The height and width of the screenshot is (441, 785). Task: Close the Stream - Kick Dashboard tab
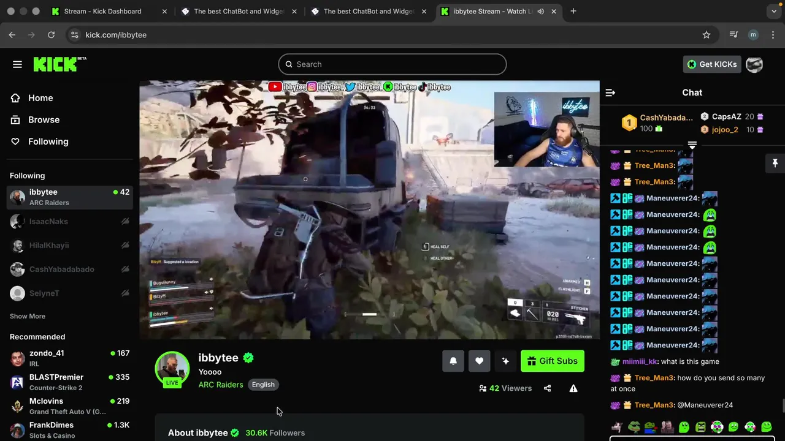point(164,11)
